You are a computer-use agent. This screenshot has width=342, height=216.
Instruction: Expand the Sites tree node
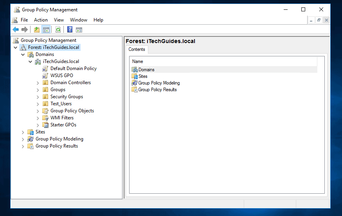(23, 132)
